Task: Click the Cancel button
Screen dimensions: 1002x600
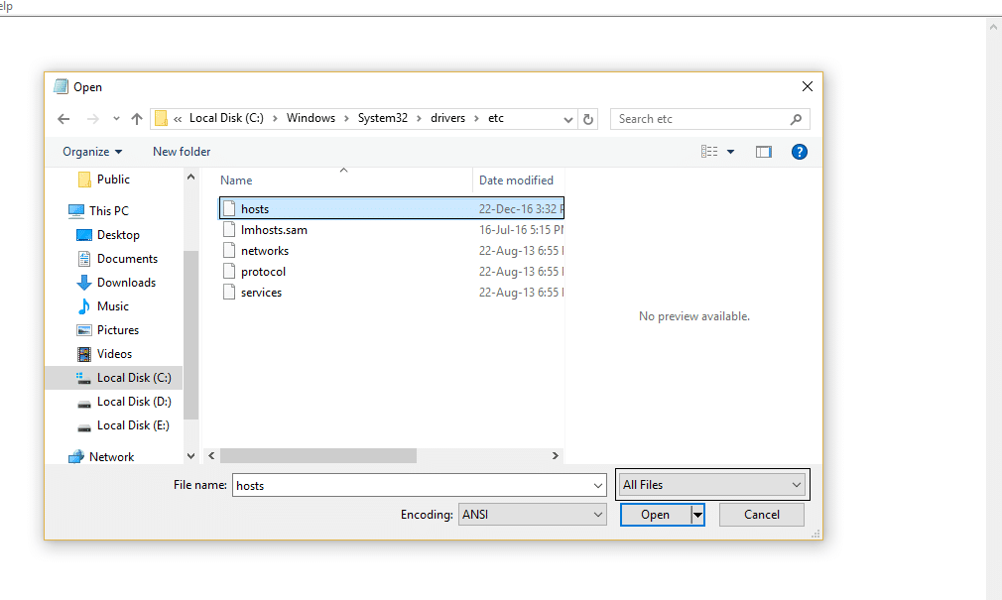Action: [x=762, y=515]
